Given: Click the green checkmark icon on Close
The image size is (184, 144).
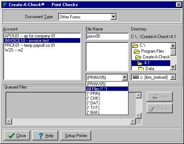Looking at the screenshot, I should coord(12,136).
